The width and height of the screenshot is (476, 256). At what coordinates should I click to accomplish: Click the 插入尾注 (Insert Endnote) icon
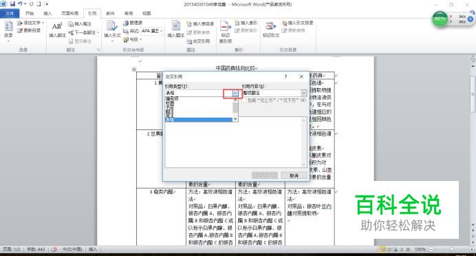71,24
